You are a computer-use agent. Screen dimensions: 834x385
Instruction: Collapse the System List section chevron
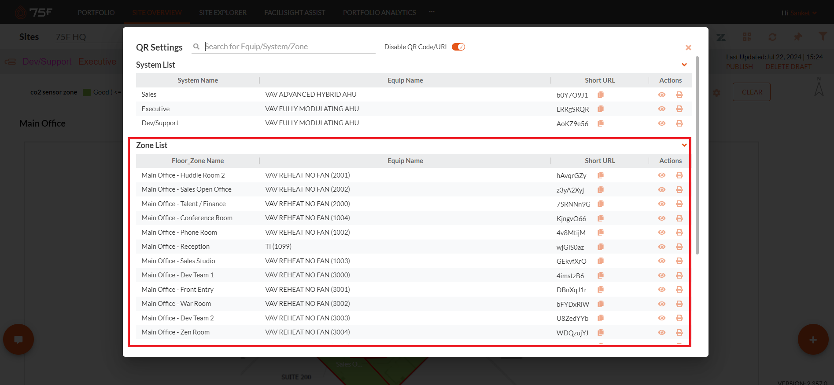(x=684, y=65)
